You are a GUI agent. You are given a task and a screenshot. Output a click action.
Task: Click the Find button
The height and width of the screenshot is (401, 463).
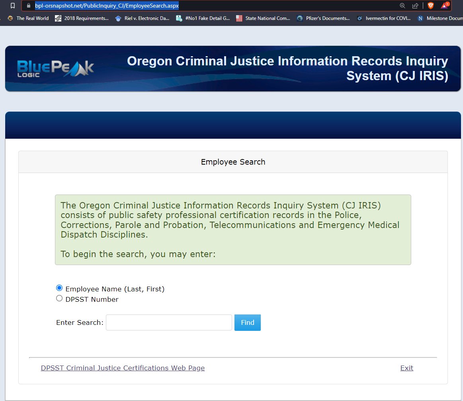(x=247, y=322)
